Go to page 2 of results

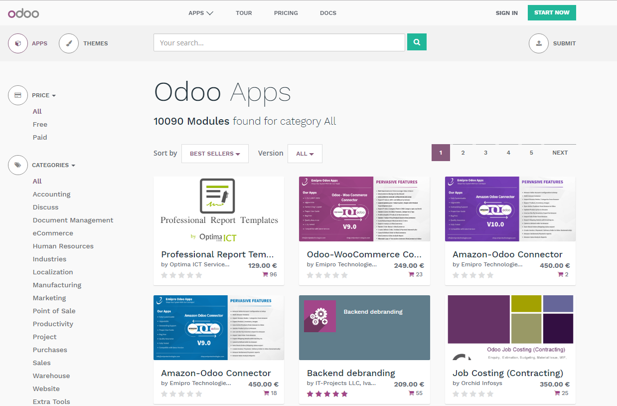[463, 153]
